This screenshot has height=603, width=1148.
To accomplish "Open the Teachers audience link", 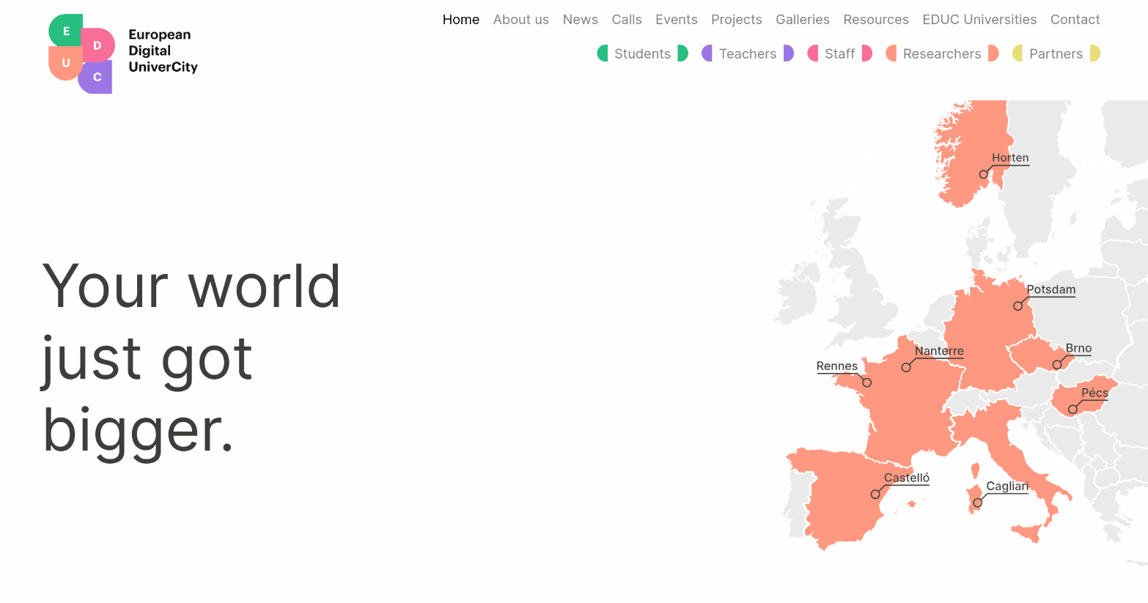I will coord(747,53).
